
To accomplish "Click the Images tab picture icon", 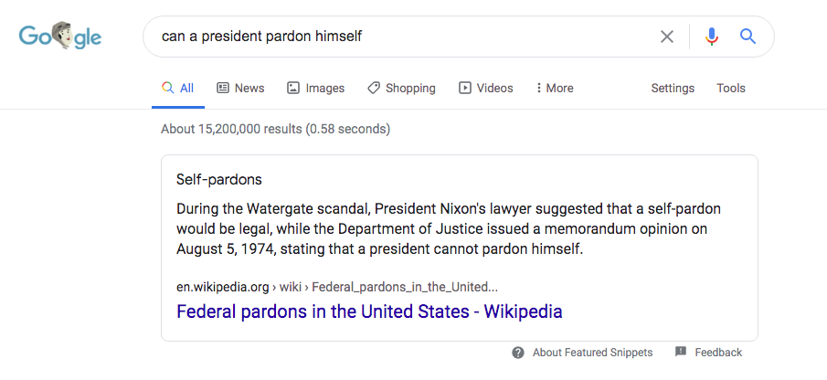I will (293, 88).
